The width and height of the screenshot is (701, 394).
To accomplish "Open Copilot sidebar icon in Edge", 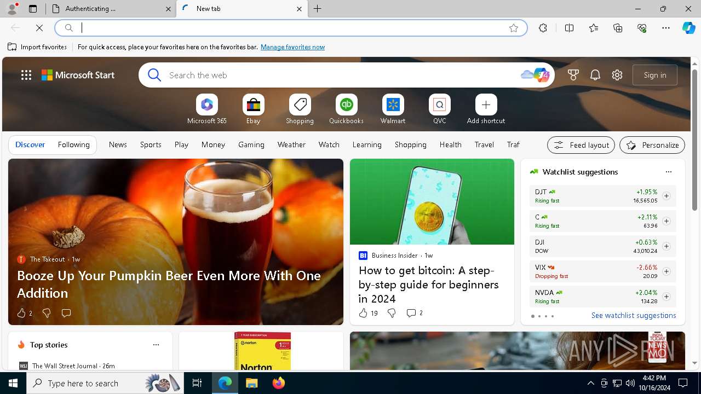I will [688, 28].
